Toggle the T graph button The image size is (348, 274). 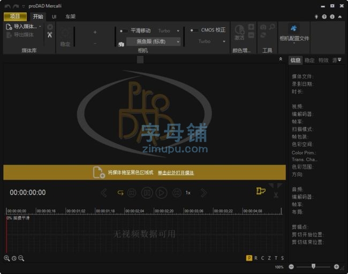tap(276, 258)
